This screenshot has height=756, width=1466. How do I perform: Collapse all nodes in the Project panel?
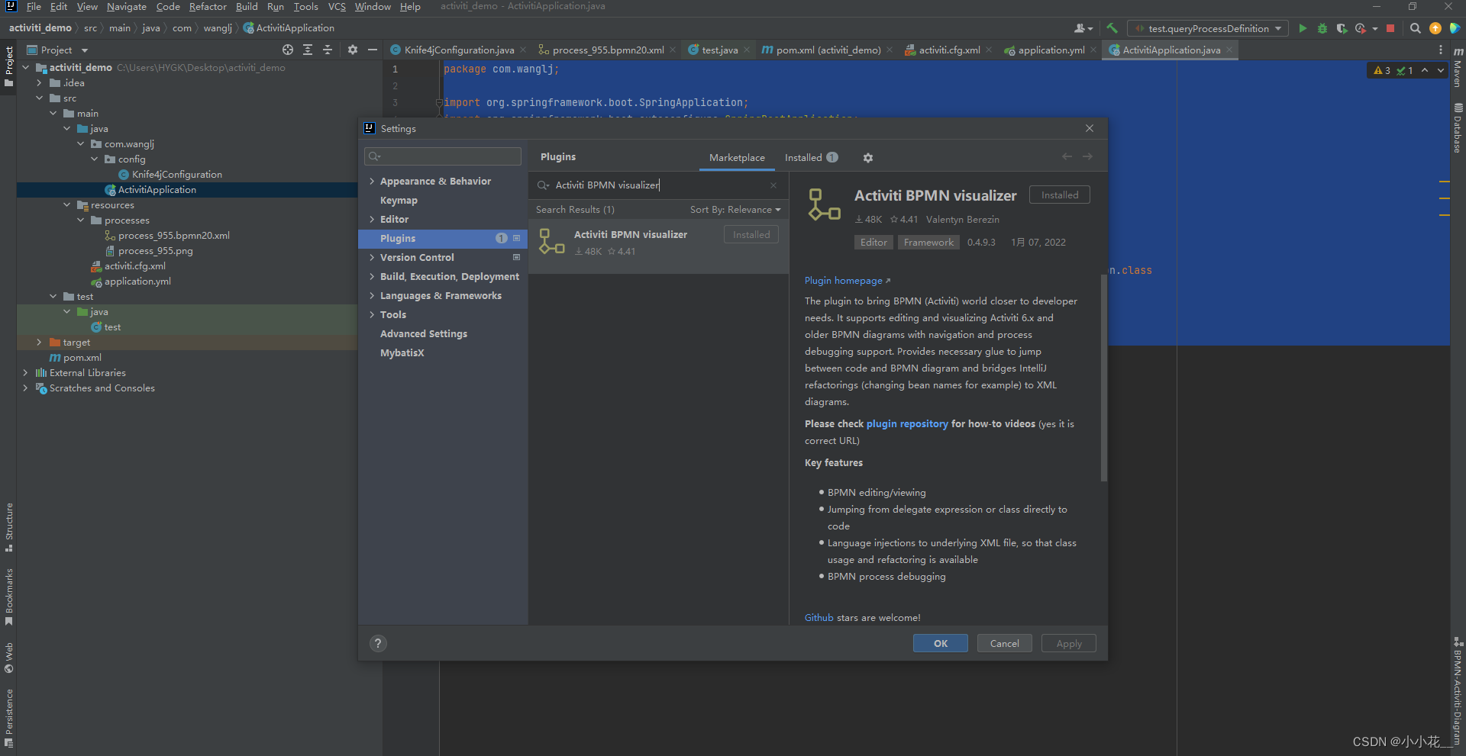328,50
